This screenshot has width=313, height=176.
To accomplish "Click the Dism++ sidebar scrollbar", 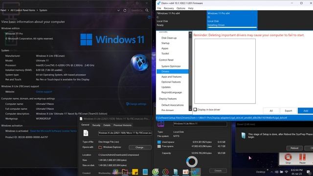I will (x=190, y=71).
